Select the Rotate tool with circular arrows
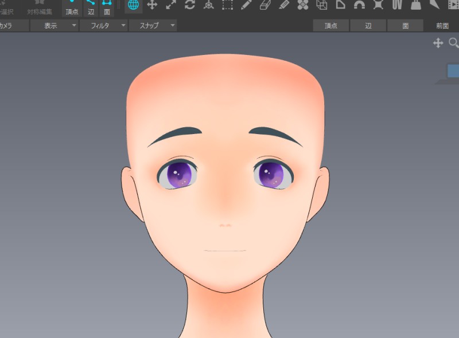The width and height of the screenshot is (459, 338). point(190,5)
